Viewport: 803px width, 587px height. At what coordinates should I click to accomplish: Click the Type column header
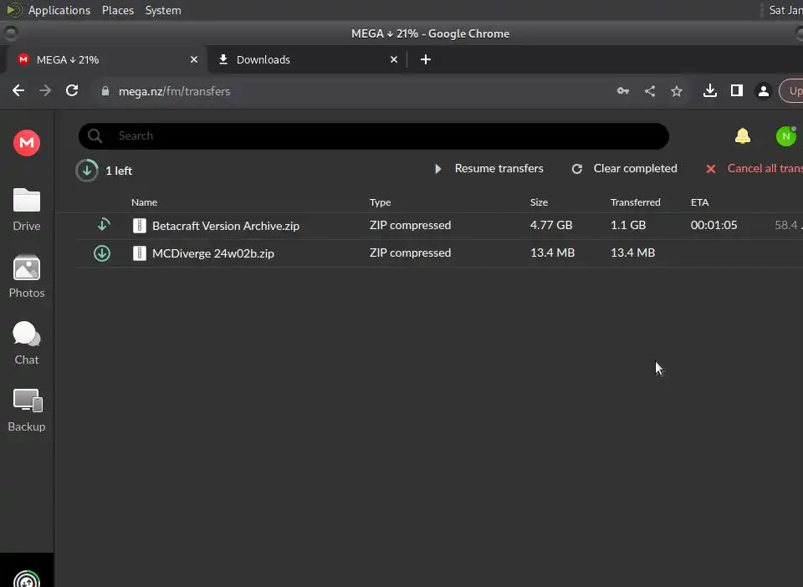point(380,202)
